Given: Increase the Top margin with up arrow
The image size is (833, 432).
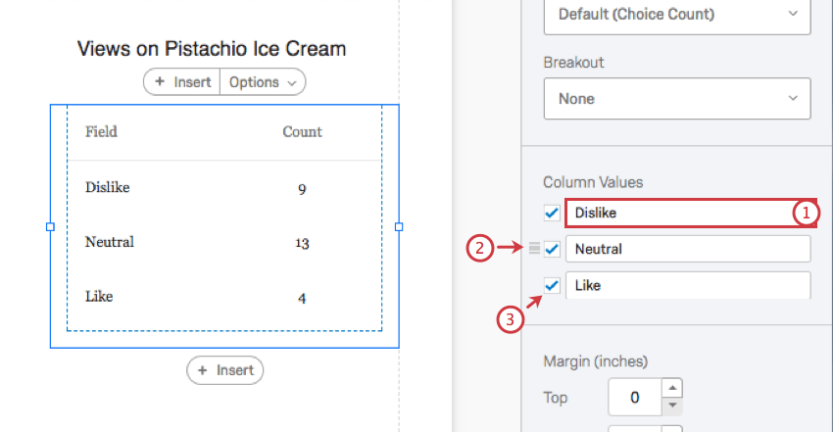Looking at the screenshot, I should [671, 389].
